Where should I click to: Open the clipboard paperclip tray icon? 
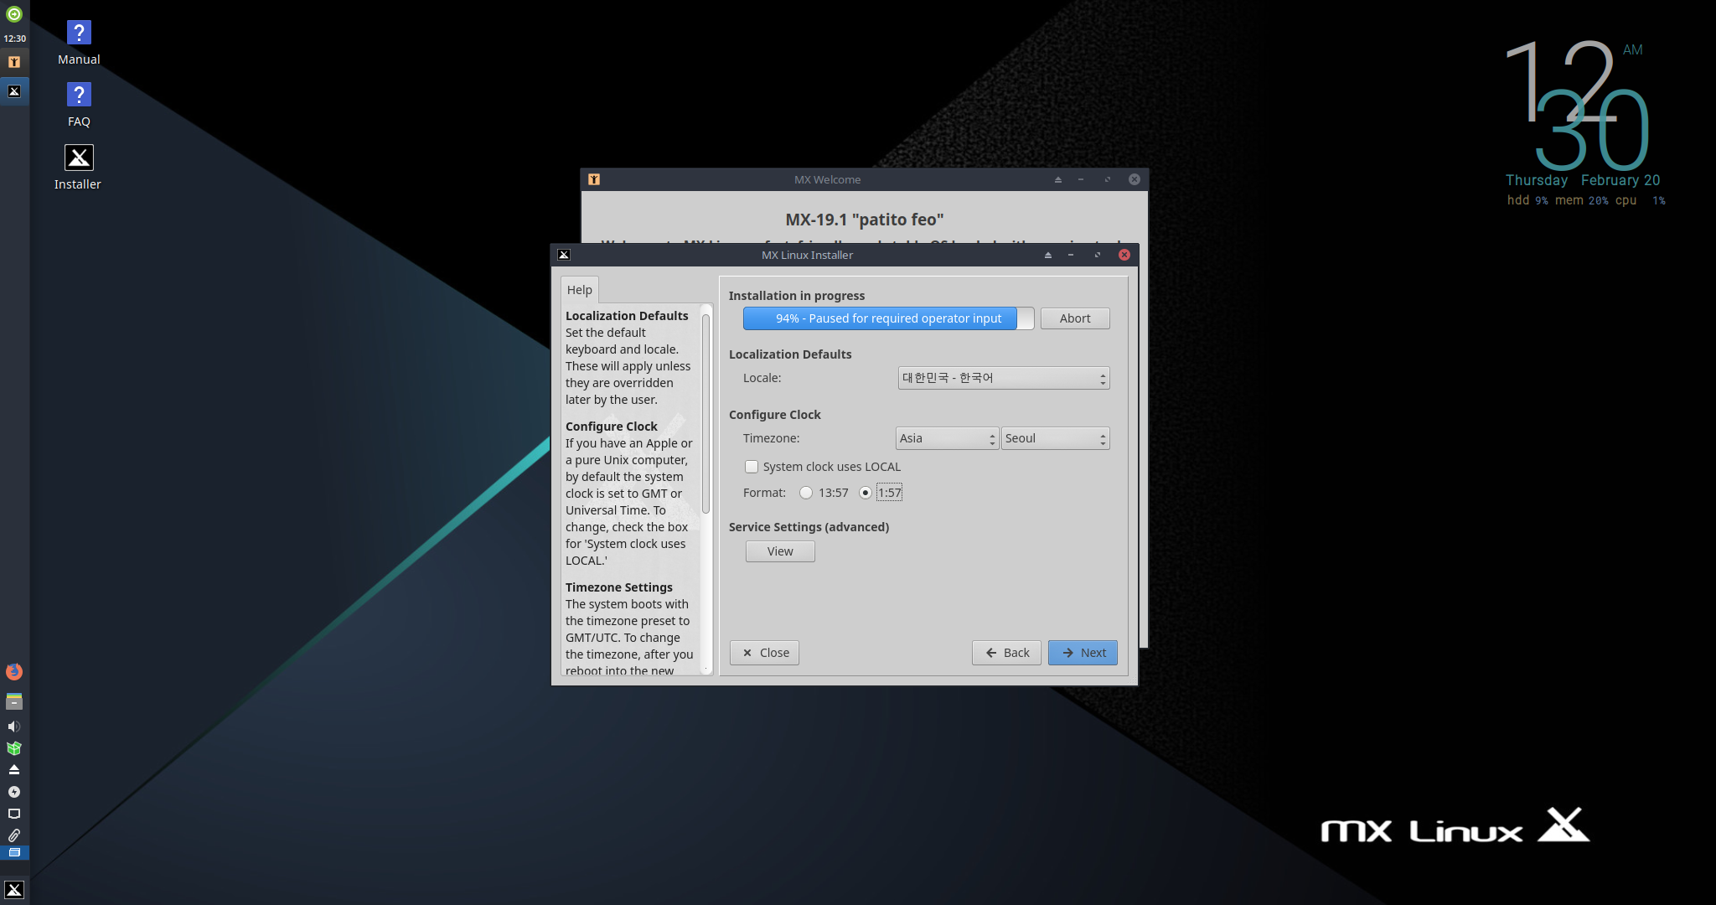pyautogui.click(x=14, y=835)
